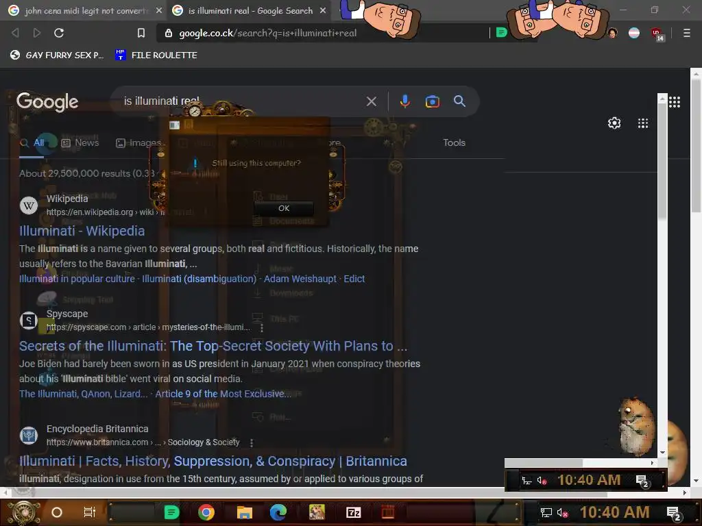The height and width of the screenshot is (526, 702).
Task: Open the profile avatar in the browser toolbar
Action: [x=612, y=33]
